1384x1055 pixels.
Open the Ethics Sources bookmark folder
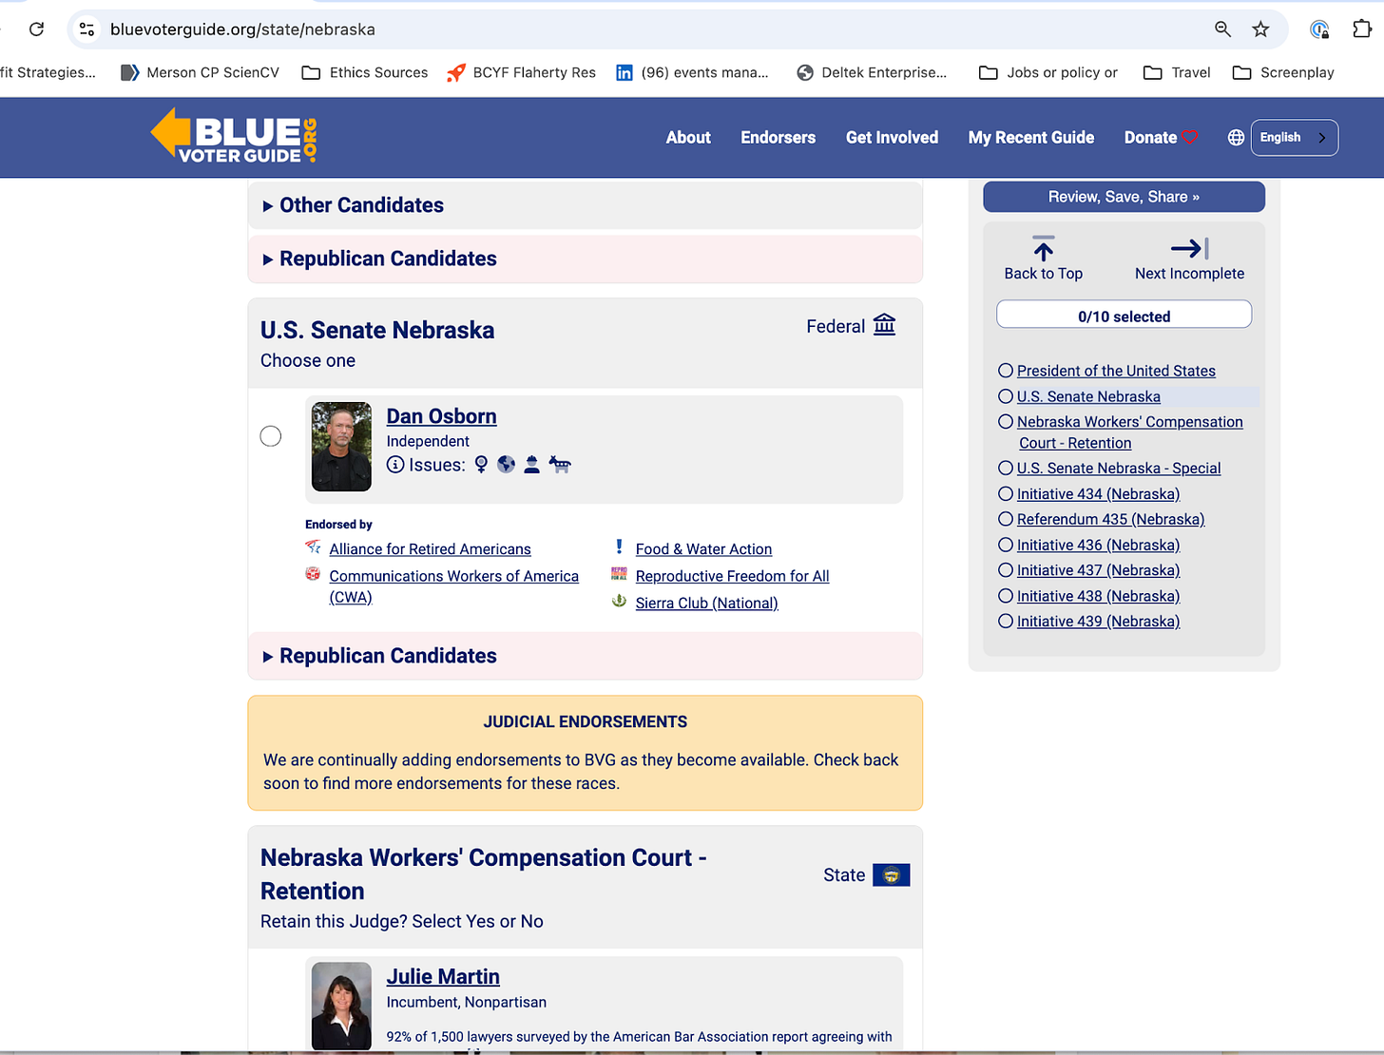[x=365, y=72]
